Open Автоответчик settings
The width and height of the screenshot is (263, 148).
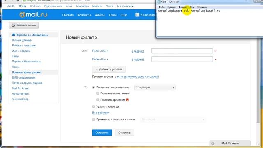point(20,94)
